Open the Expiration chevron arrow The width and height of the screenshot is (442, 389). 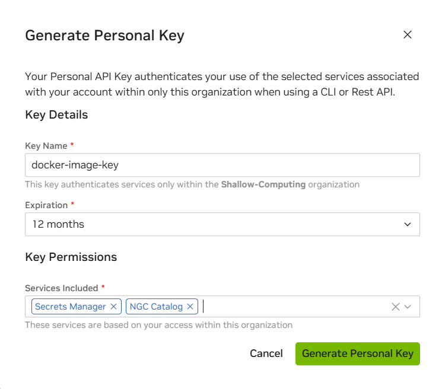coord(408,224)
